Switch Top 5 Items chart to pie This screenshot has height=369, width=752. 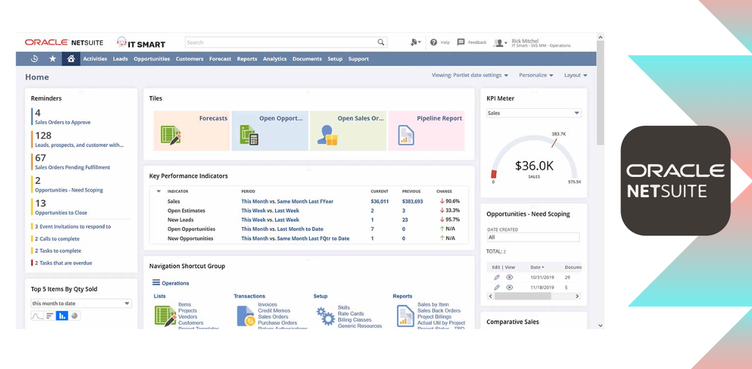tap(75, 316)
